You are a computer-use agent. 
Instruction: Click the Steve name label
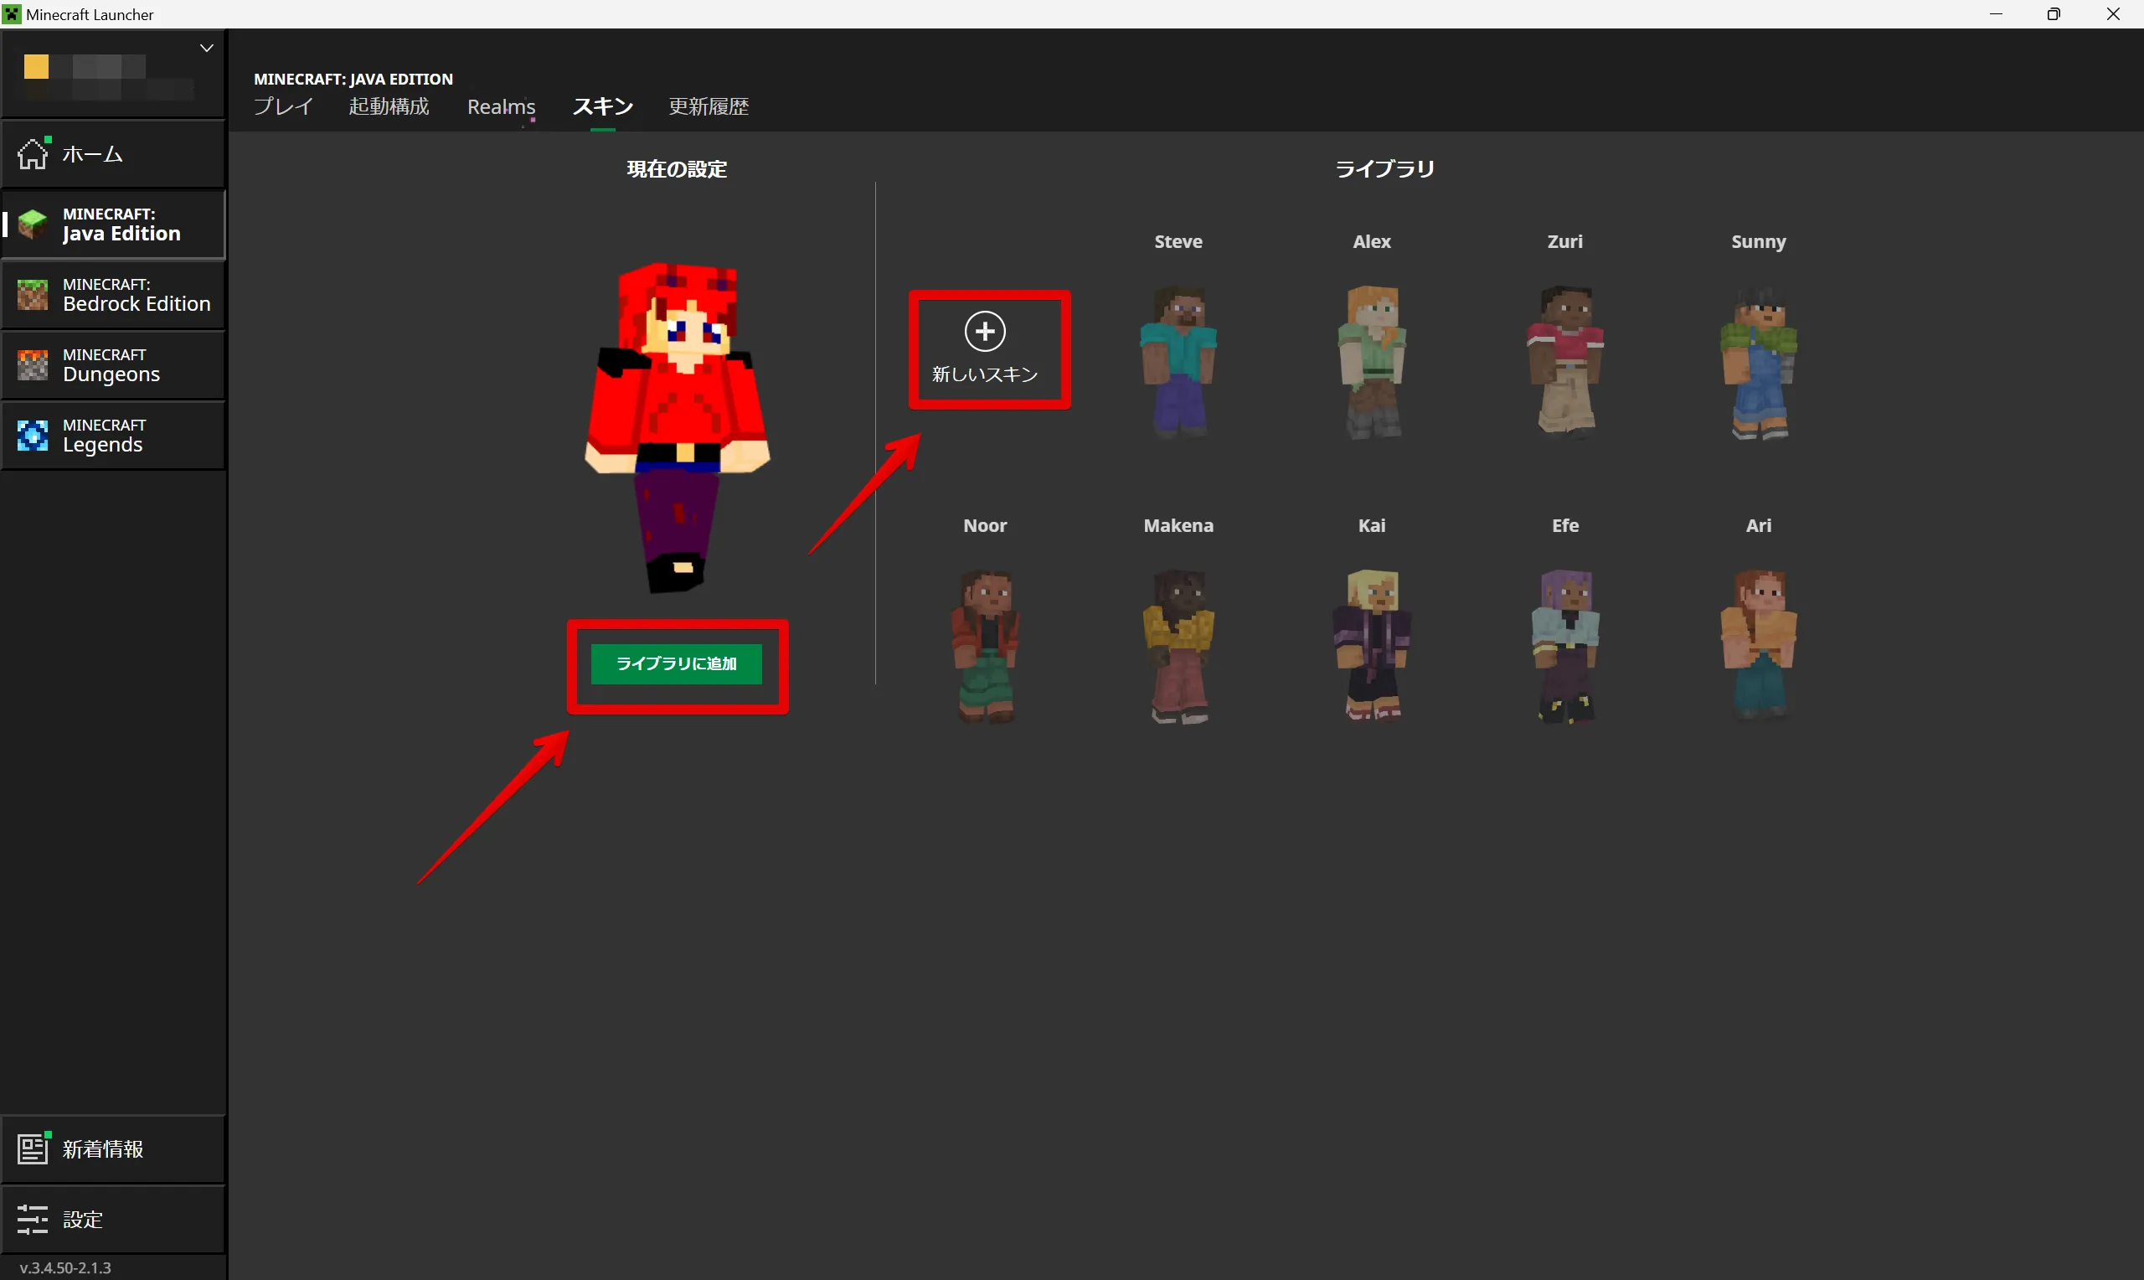1178,241
